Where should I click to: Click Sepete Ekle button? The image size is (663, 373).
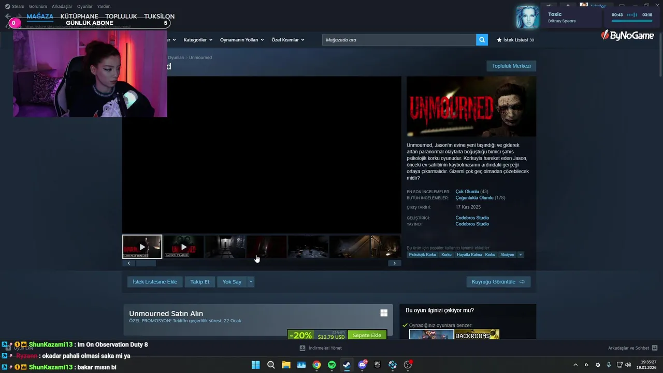(x=367, y=335)
